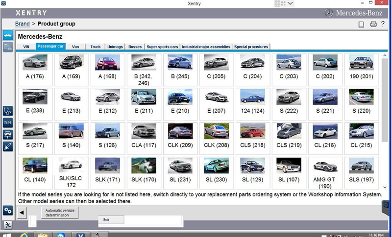
Task: Open the 190 (201) tile
Action: point(361,70)
